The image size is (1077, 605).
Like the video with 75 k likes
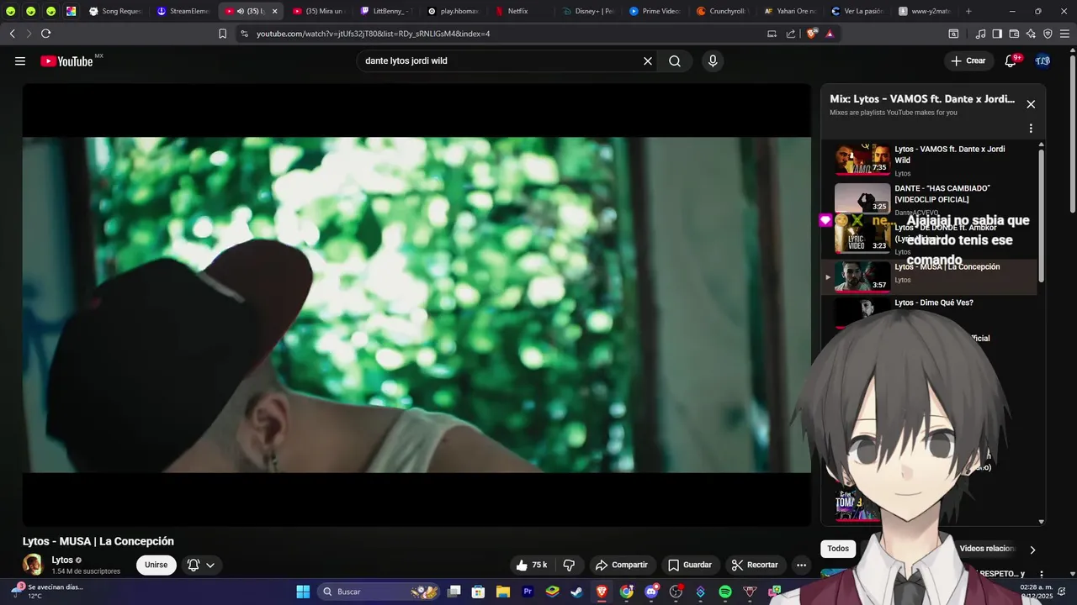[x=532, y=565]
